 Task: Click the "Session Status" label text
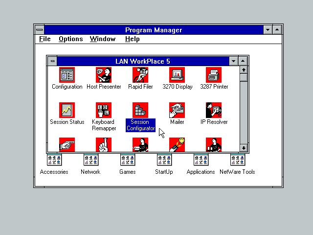click(x=67, y=122)
